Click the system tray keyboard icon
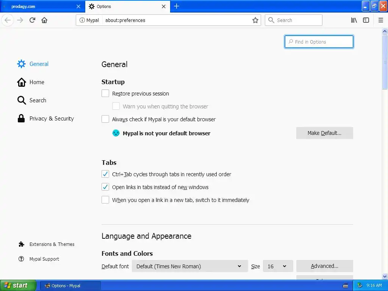This screenshot has height=291, width=388. pyautogui.click(x=346, y=286)
